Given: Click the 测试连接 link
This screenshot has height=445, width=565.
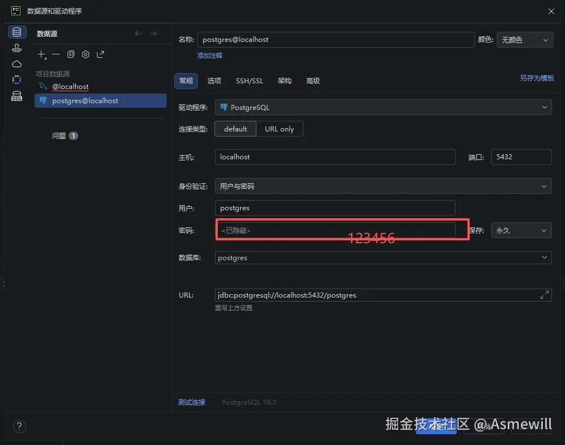Looking at the screenshot, I should (x=192, y=402).
